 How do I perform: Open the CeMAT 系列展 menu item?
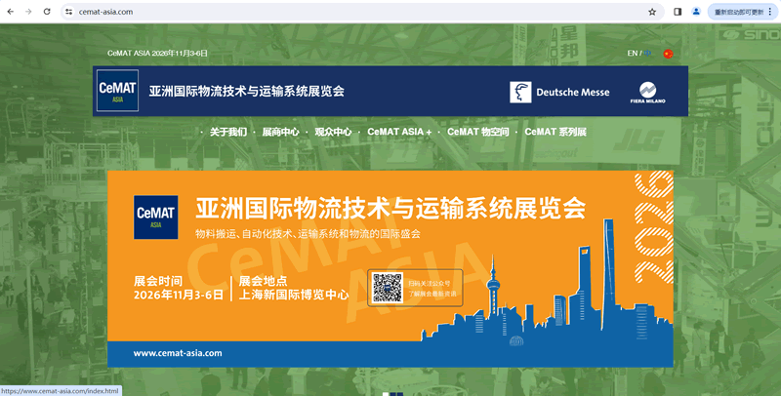point(555,132)
